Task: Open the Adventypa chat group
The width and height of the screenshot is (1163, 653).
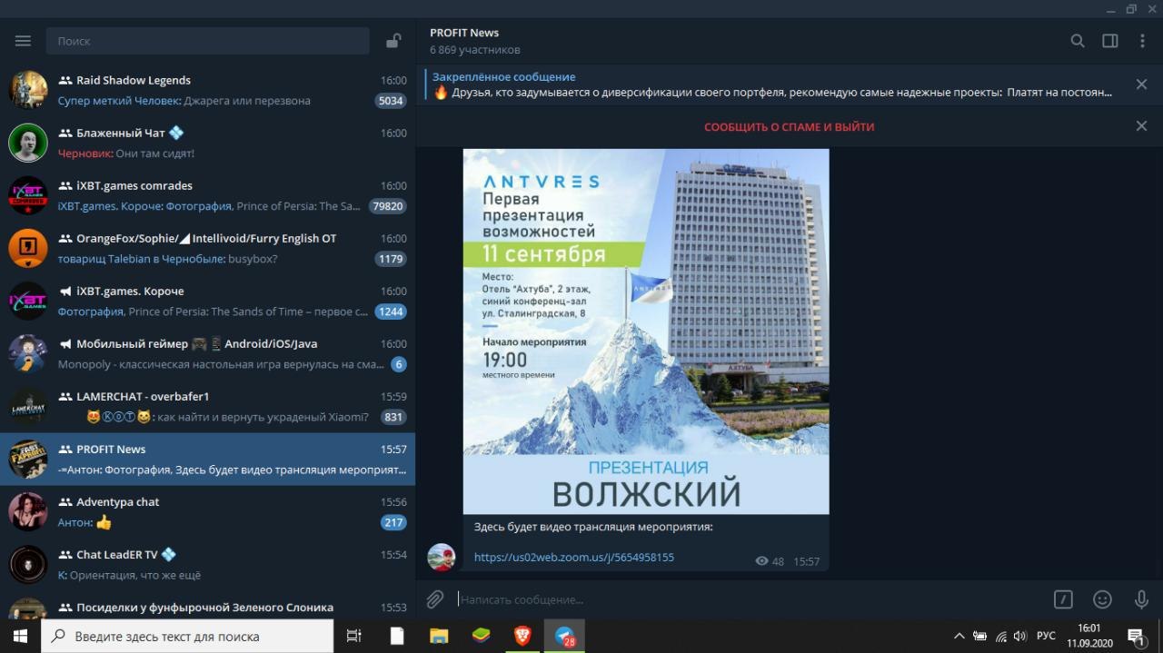Action: (207, 511)
